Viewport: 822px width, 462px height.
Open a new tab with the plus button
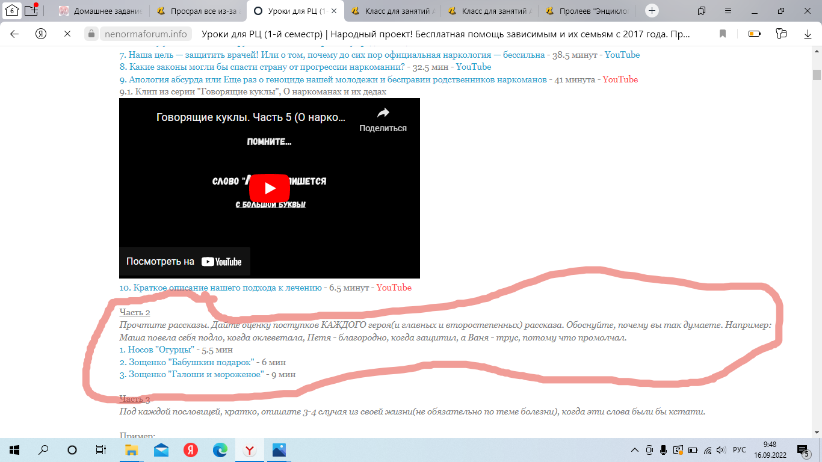(x=652, y=11)
